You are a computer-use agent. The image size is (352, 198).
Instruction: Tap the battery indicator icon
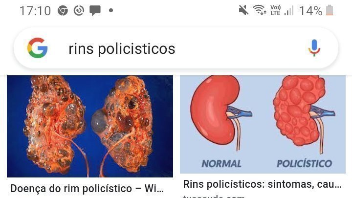click(x=330, y=10)
